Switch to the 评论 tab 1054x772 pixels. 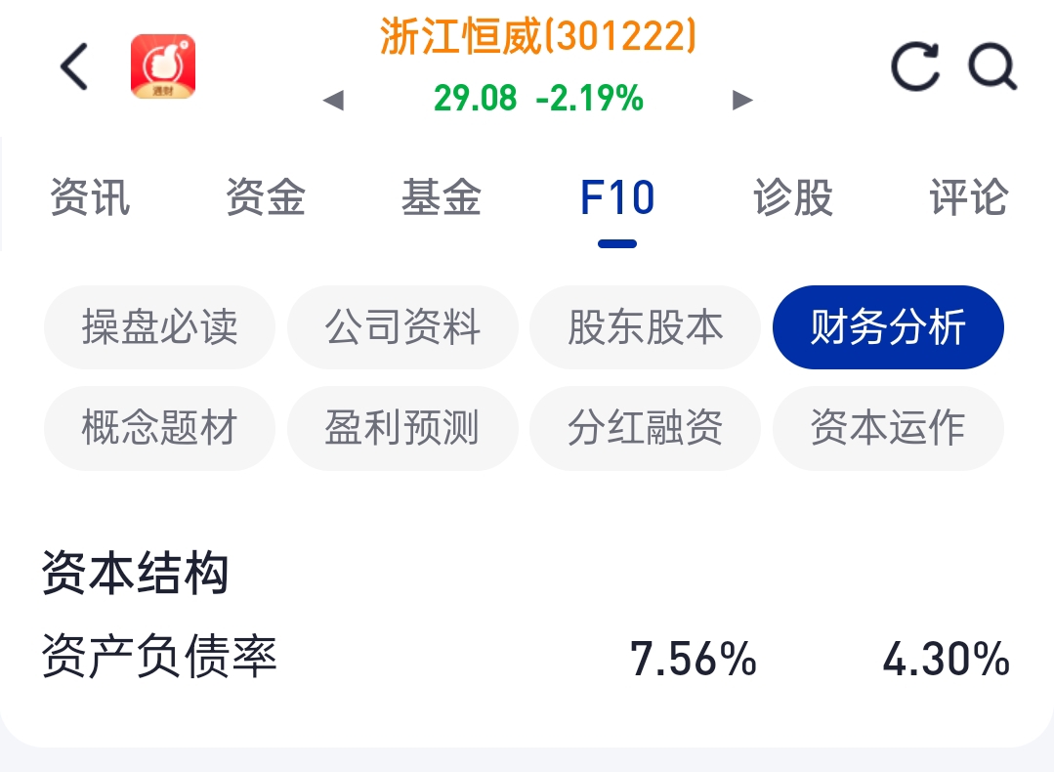(x=969, y=197)
